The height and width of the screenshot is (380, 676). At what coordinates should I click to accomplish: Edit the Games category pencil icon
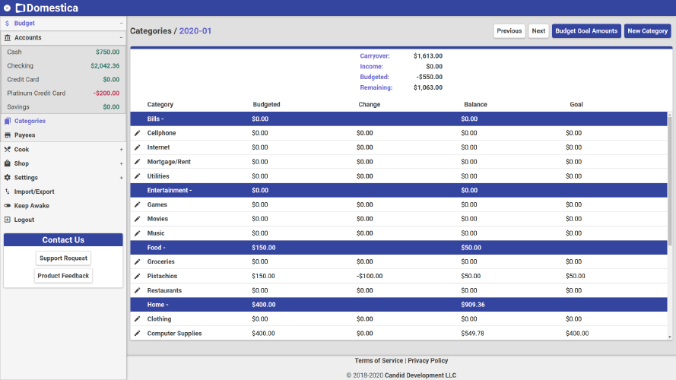138,204
